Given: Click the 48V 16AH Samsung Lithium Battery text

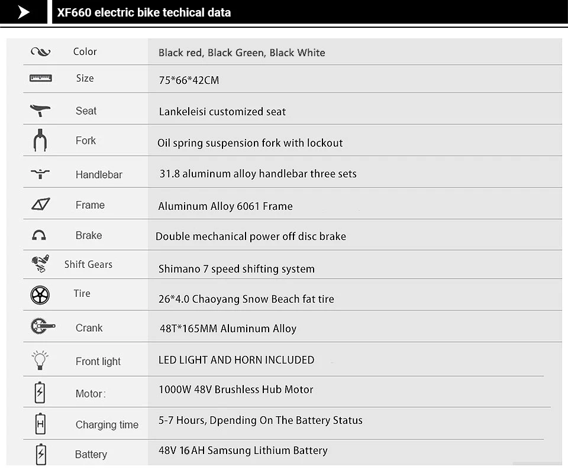Looking at the screenshot, I should (243, 450).
